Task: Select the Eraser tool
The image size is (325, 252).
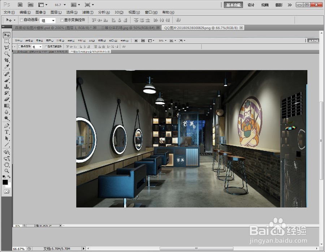Action: click(x=6, y=99)
